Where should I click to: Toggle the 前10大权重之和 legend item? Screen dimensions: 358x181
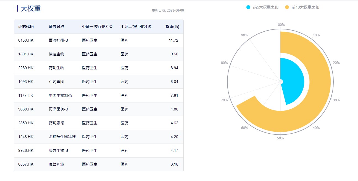(302, 7)
